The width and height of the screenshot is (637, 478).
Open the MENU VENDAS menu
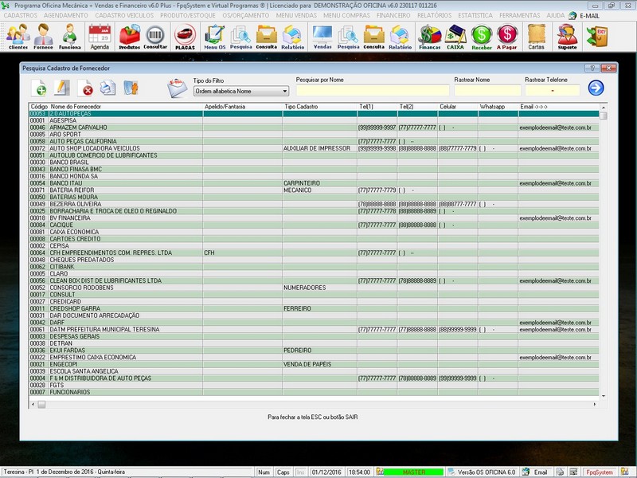tap(296, 15)
